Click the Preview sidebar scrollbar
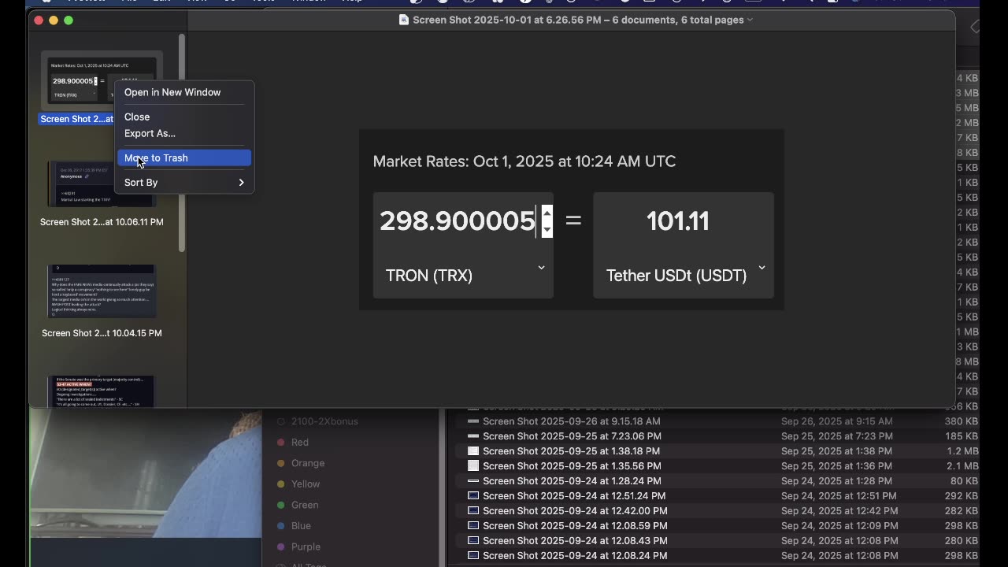 (182, 142)
